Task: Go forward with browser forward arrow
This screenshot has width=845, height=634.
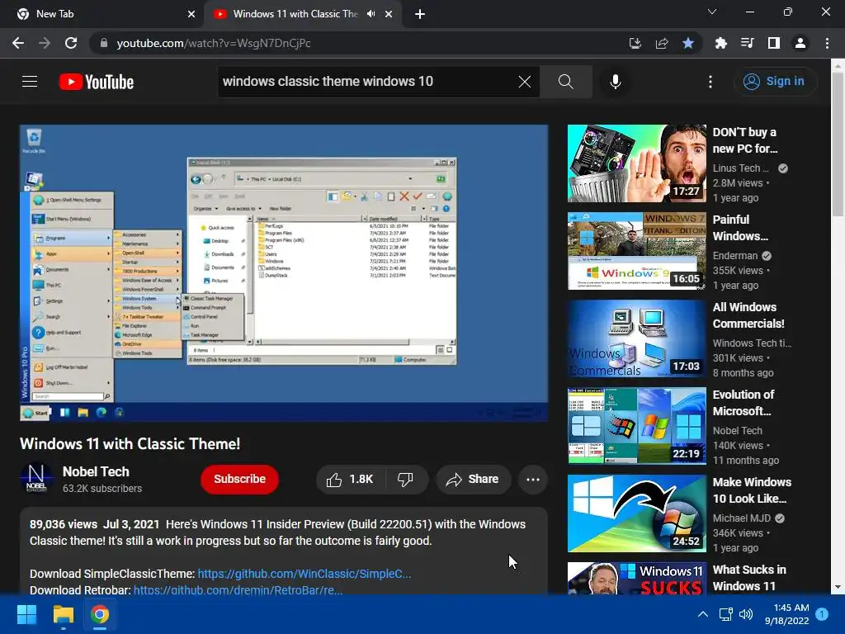Action: (45, 43)
